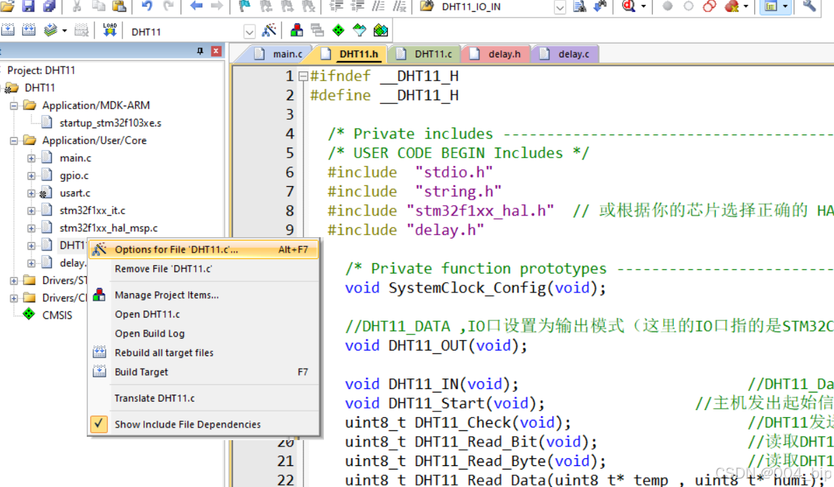This screenshot has height=487, width=834.
Task: Open Select Software Packs funnel icon
Action: pyautogui.click(x=360, y=30)
